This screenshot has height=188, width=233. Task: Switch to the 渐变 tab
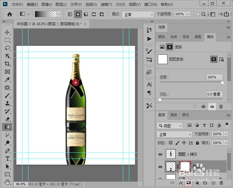point(186,37)
